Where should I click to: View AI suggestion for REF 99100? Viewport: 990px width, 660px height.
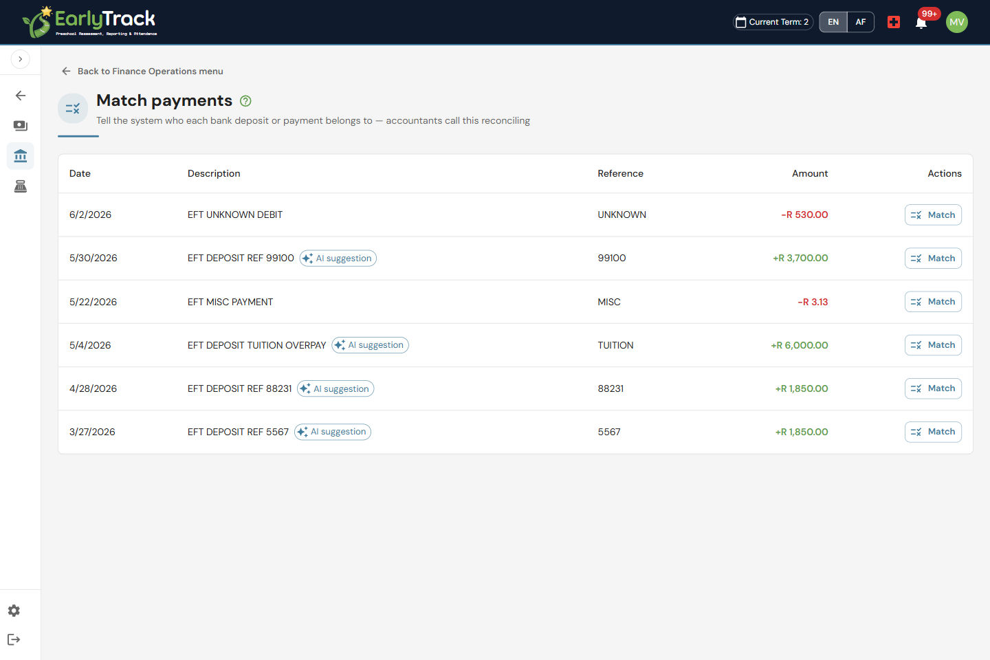pyautogui.click(x=338, y=258)
